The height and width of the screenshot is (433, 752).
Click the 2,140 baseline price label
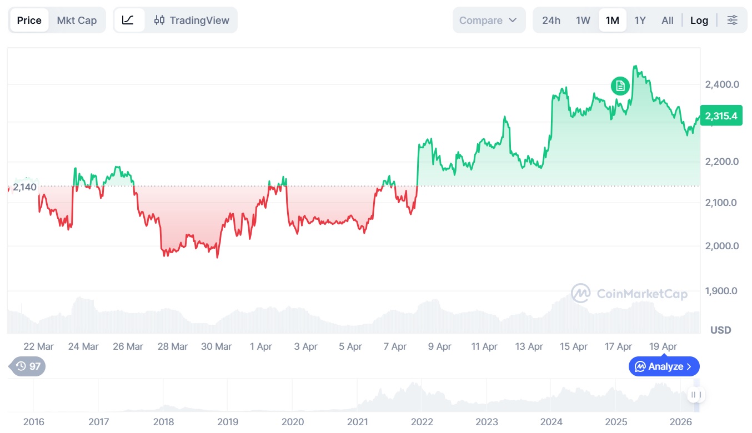[x=24, y=187]
